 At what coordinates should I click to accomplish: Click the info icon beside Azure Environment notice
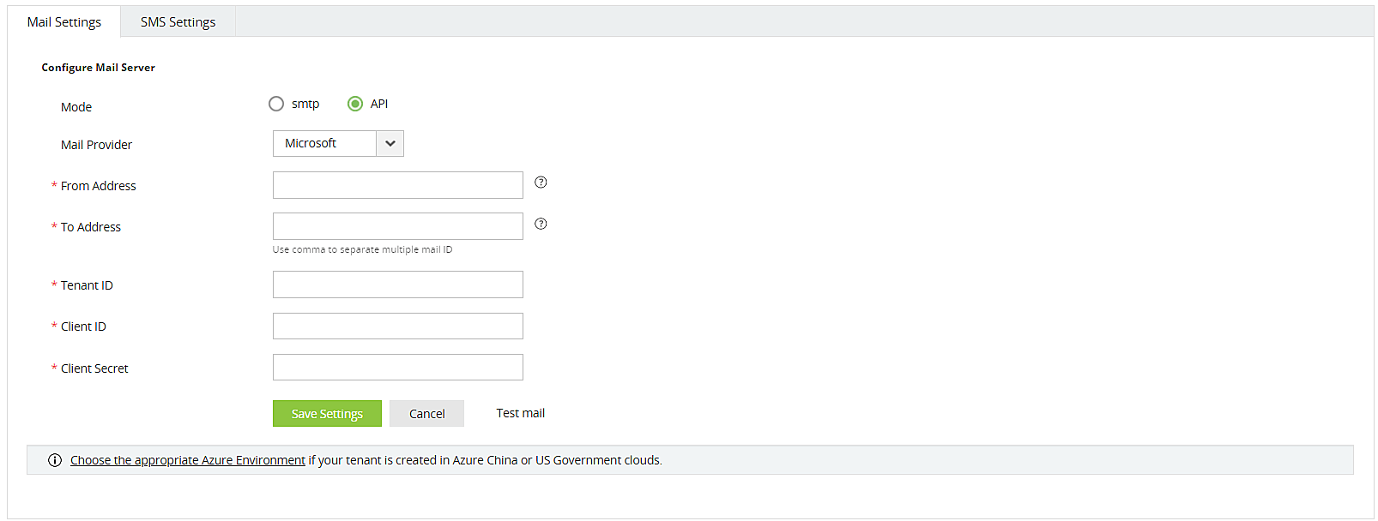pos(54,459)
